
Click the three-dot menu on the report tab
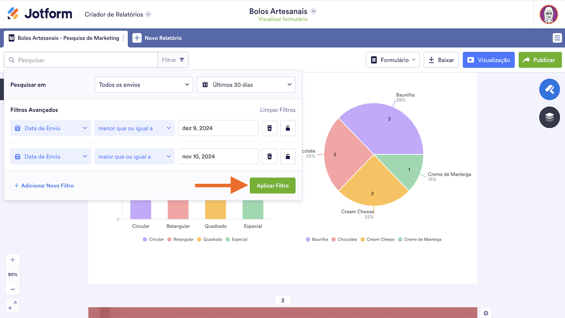click(x=124, y=38)
